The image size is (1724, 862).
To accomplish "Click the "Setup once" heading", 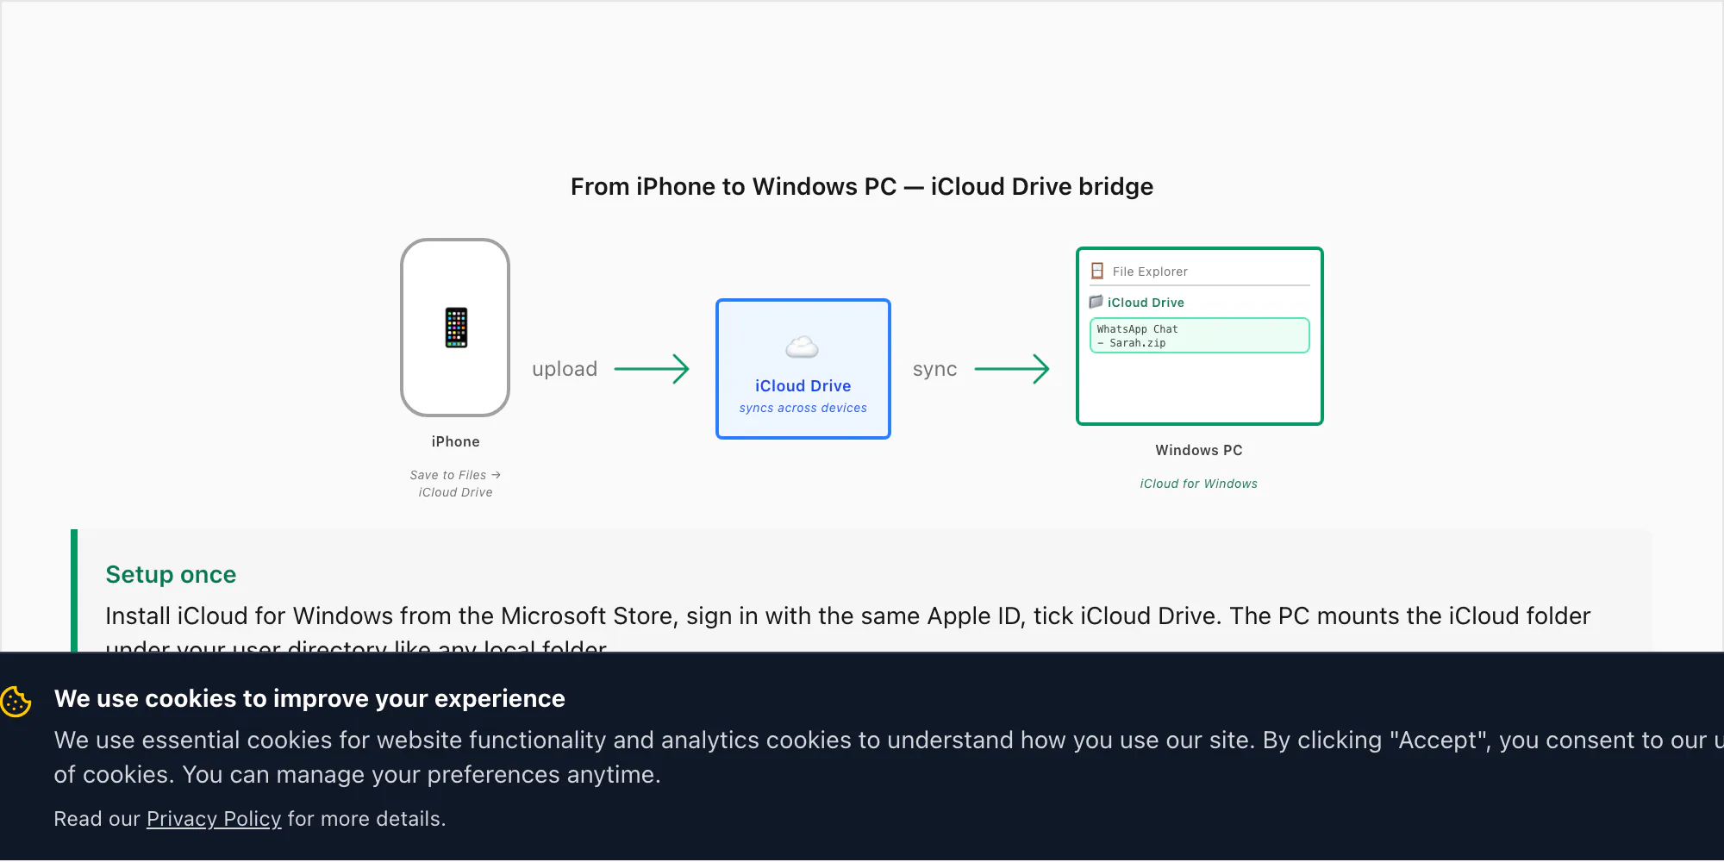I will (x=171, y=574).
